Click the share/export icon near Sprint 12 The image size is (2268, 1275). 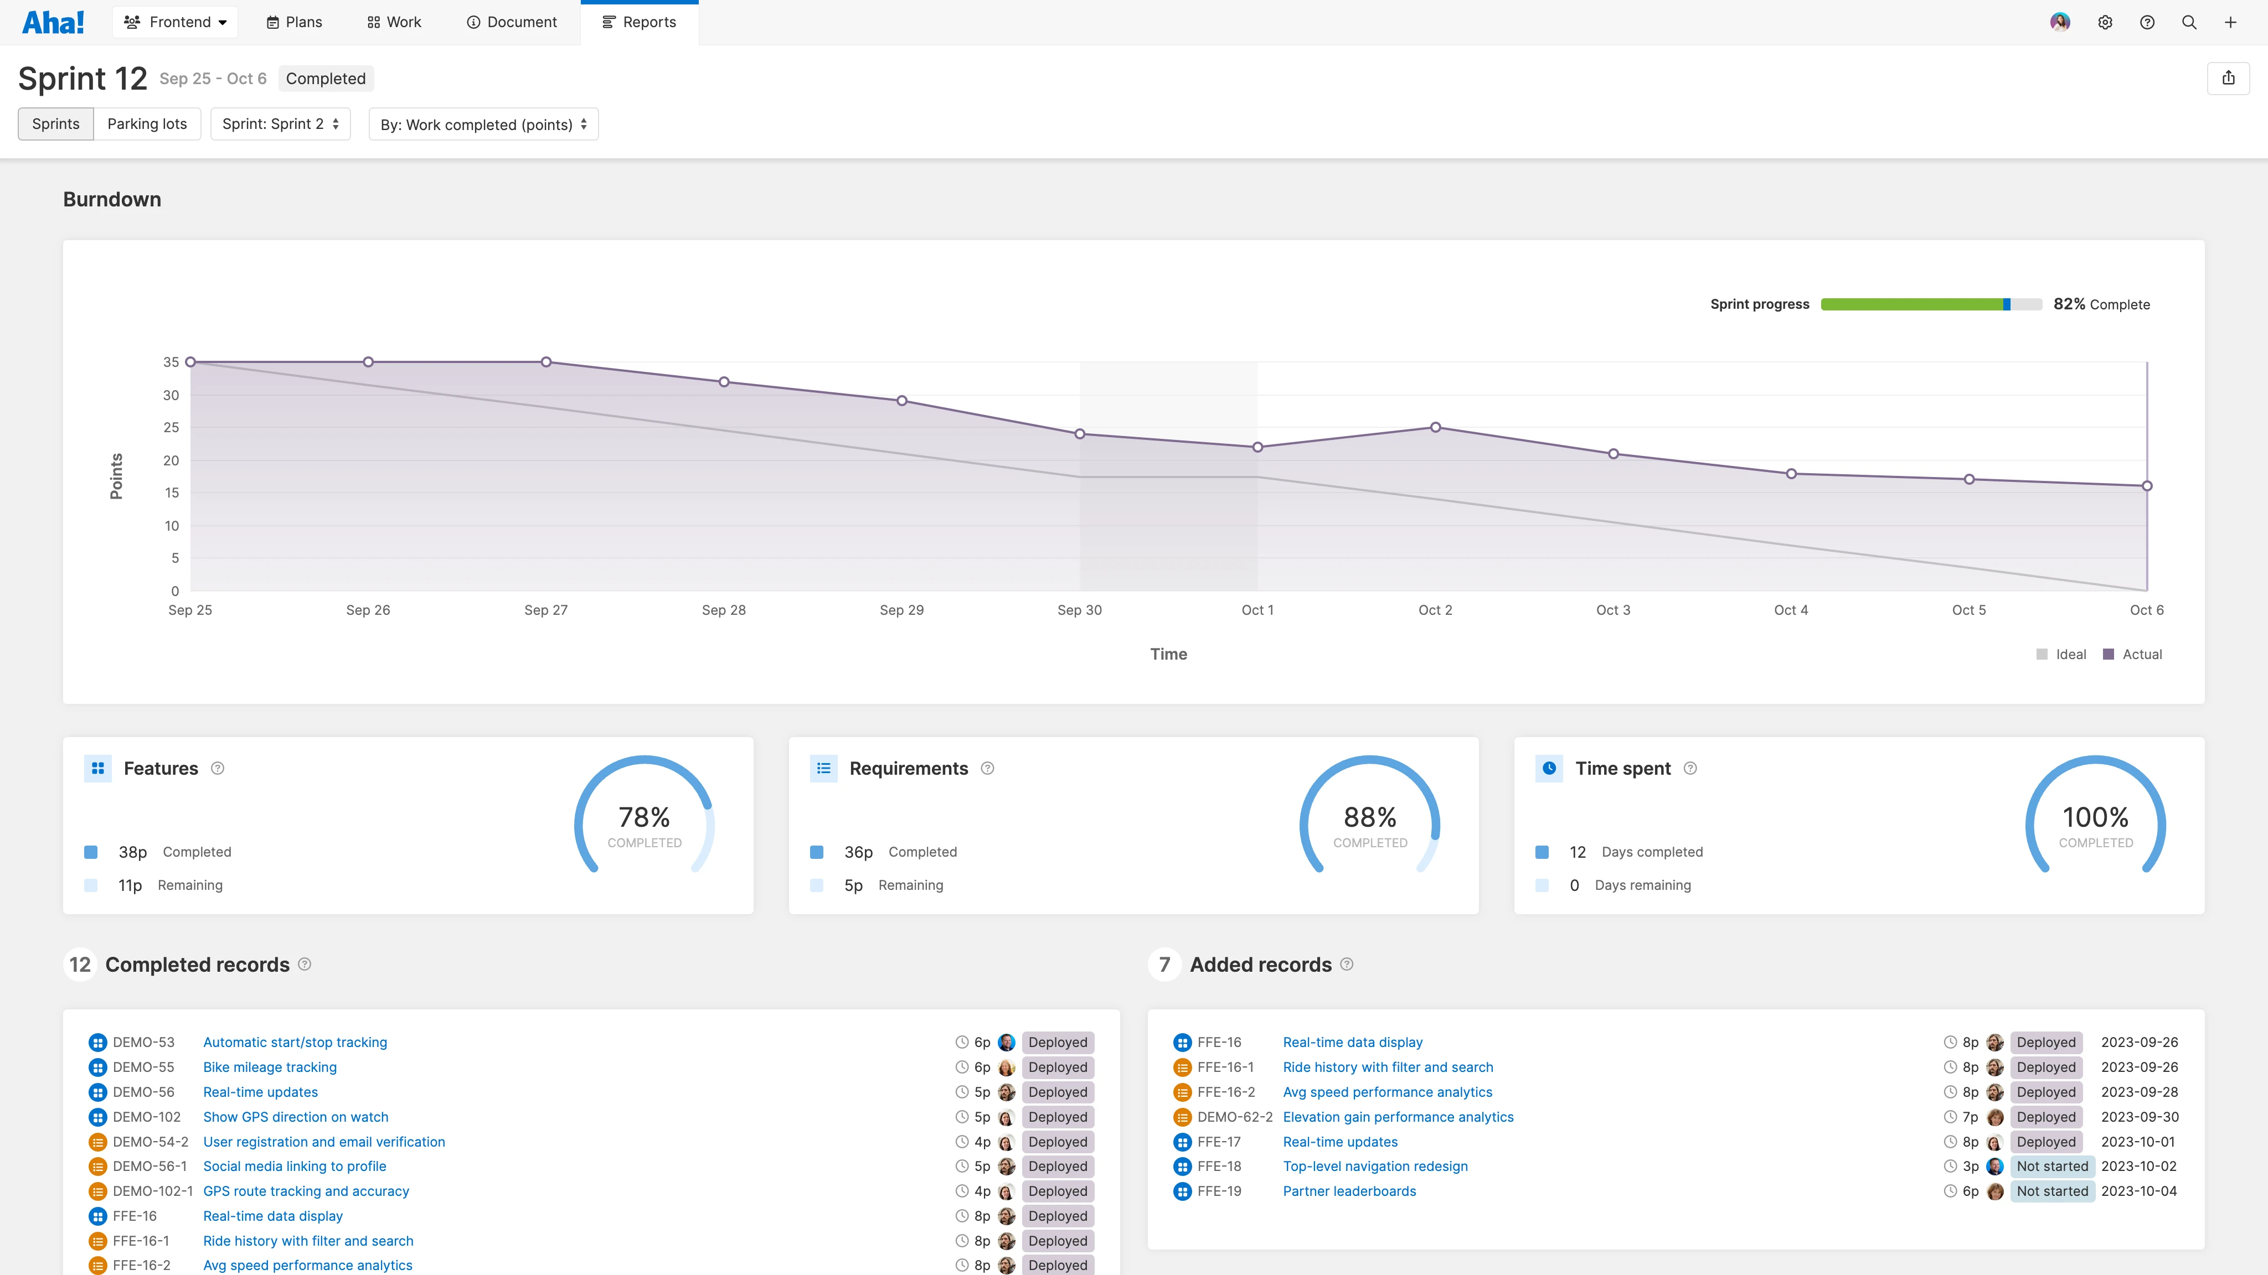click(2228, 77)
